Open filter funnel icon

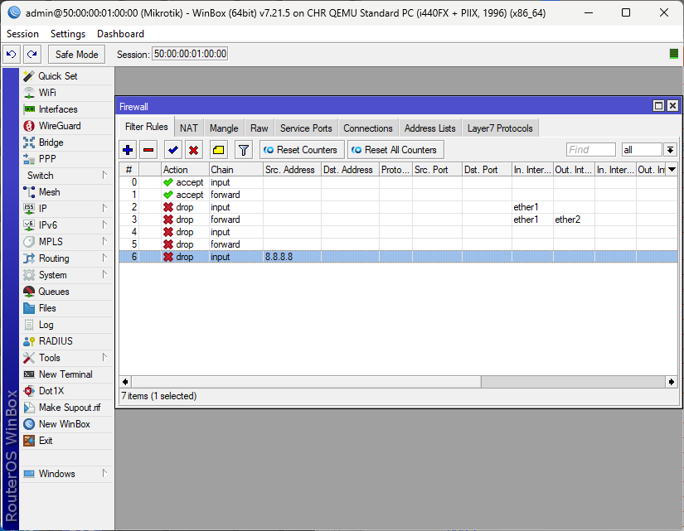coord(244,150)
